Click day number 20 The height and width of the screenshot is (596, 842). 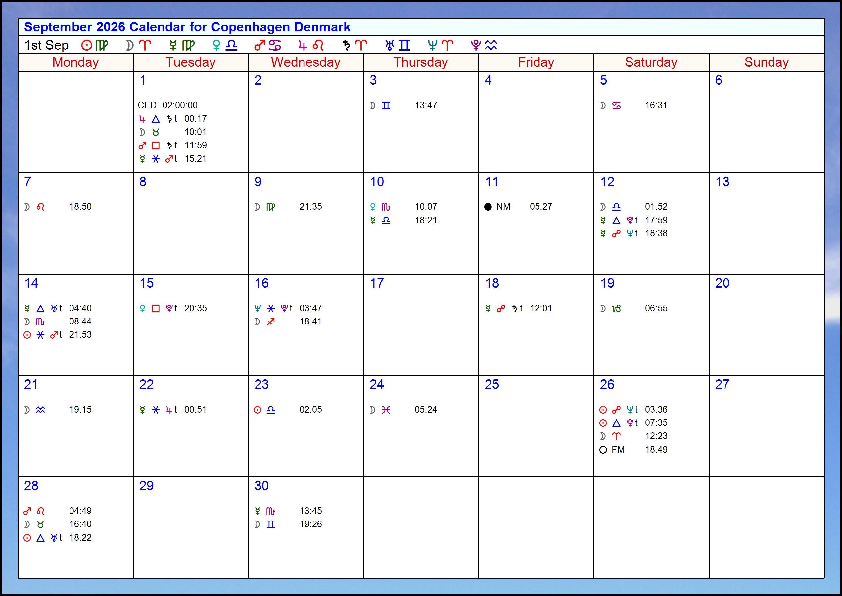tap(722, 283)
